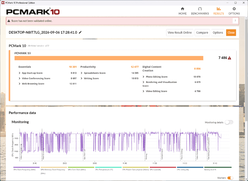The width and height of the screenshot is (248, 181).
Task: Select CPU Utility legend swatch
Action: pyautogui.click(x=190, y=167)
